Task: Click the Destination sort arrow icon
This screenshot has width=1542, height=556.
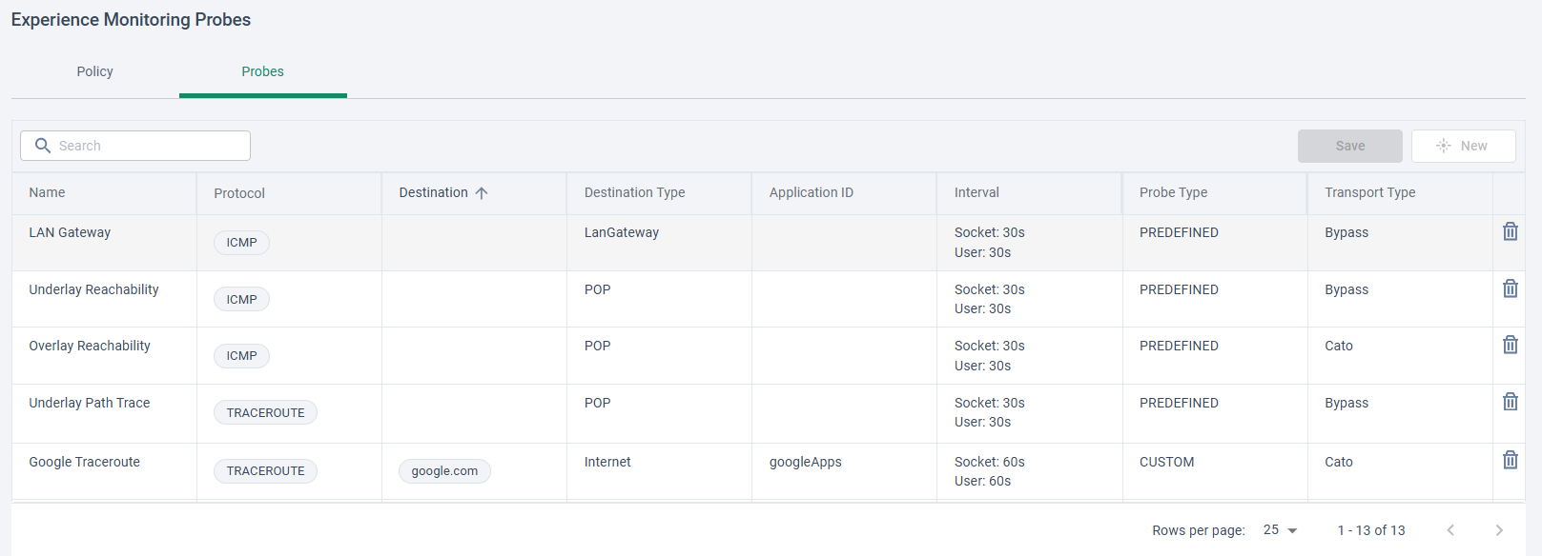Action: coord(482,193)
